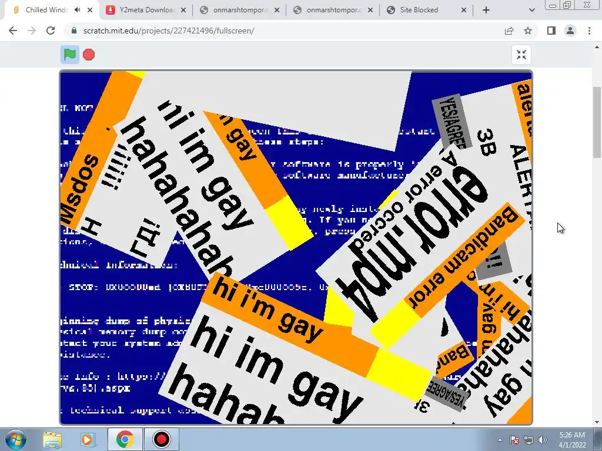Open the recorder app in taskbar
Screen dimensions: 602x451
click(161, 439)
